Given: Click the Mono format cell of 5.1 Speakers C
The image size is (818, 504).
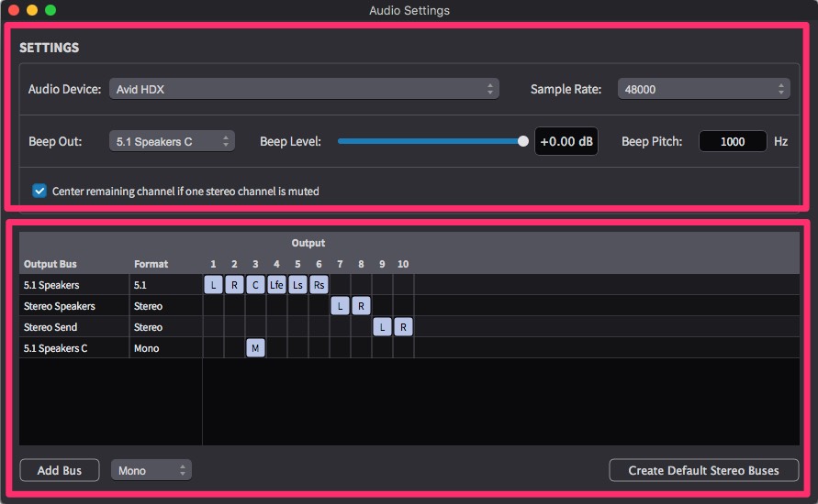Looking at the screenshot, I should click(166, 348).
